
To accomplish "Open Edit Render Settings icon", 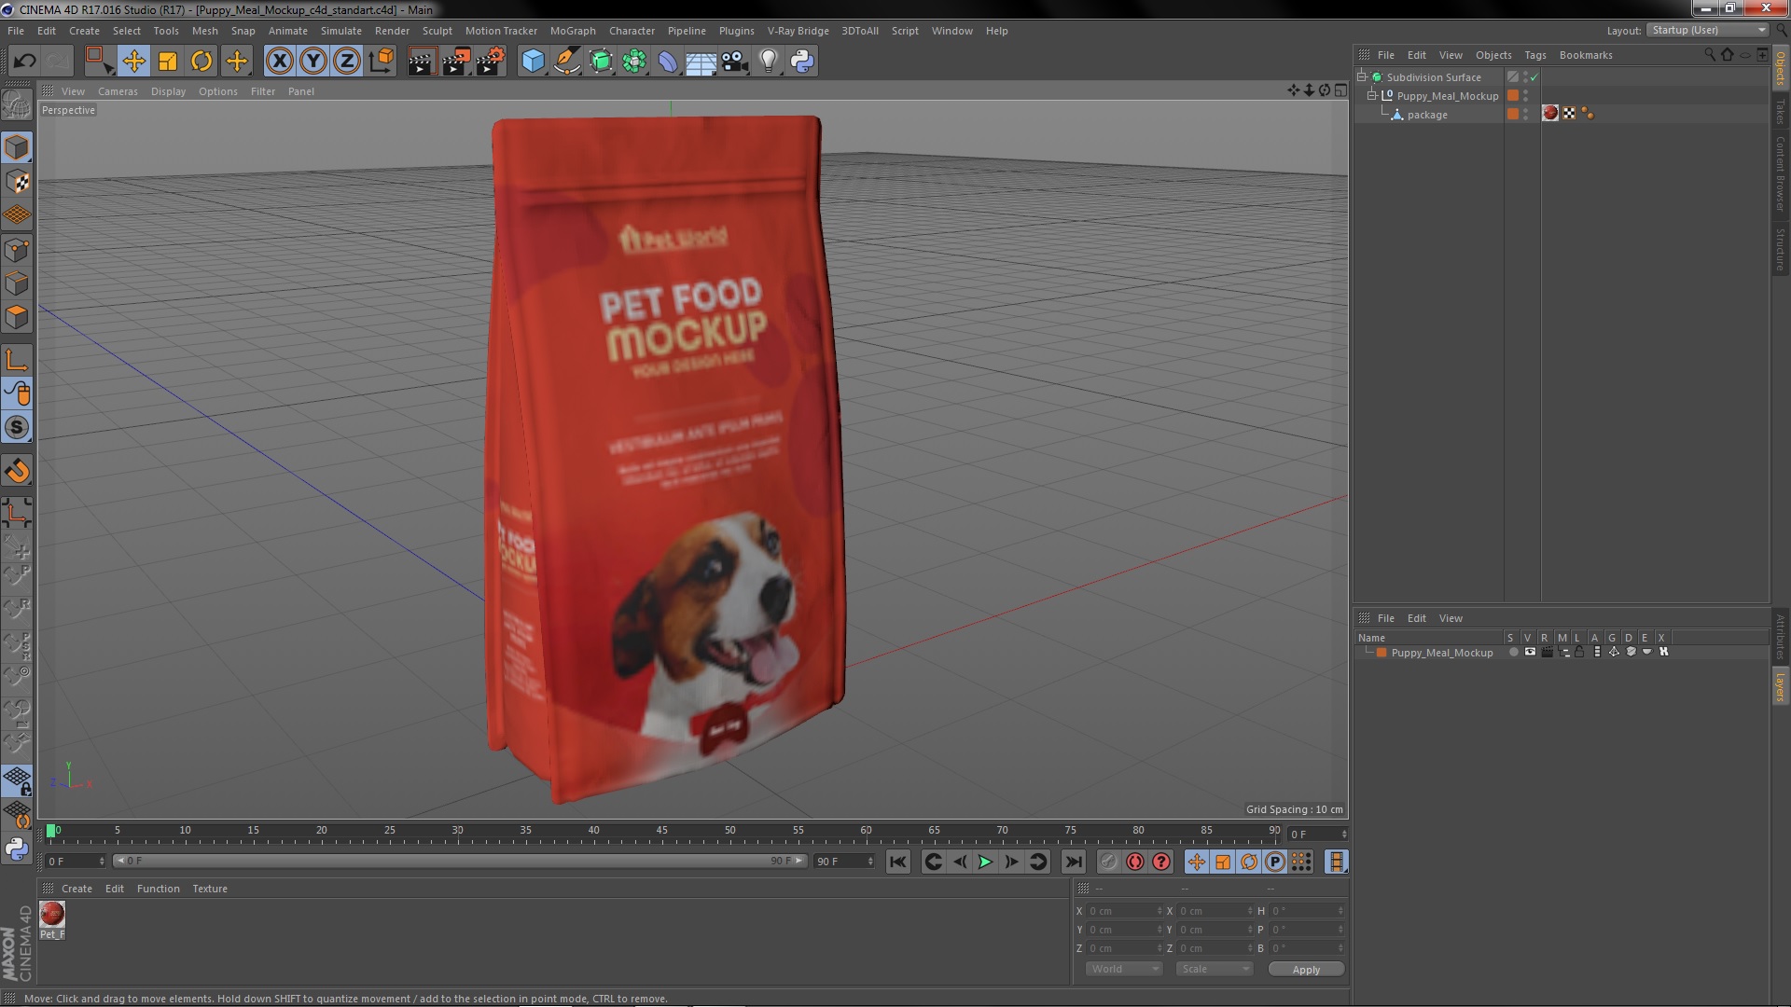I will pyautogui.click(x=491, y=62).
